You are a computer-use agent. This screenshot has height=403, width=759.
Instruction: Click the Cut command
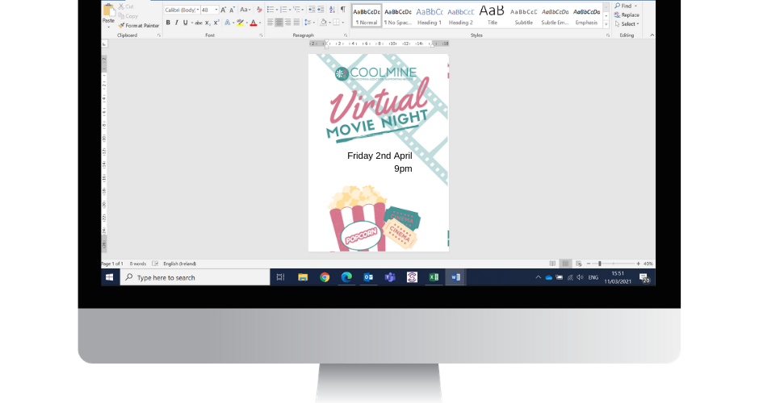pyautogui.click(x=126, y=6)
